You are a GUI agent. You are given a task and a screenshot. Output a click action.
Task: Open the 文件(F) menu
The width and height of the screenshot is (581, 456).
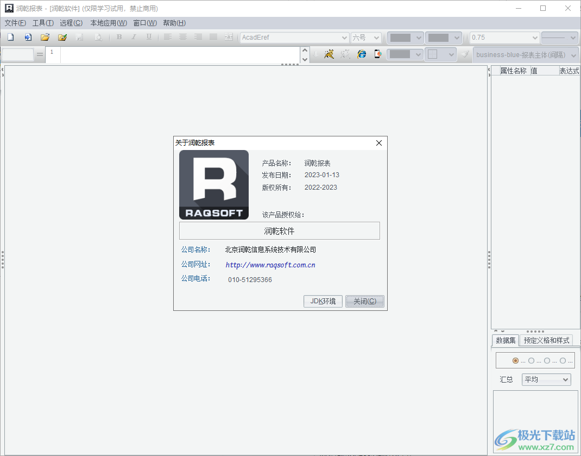coord(15,23)
